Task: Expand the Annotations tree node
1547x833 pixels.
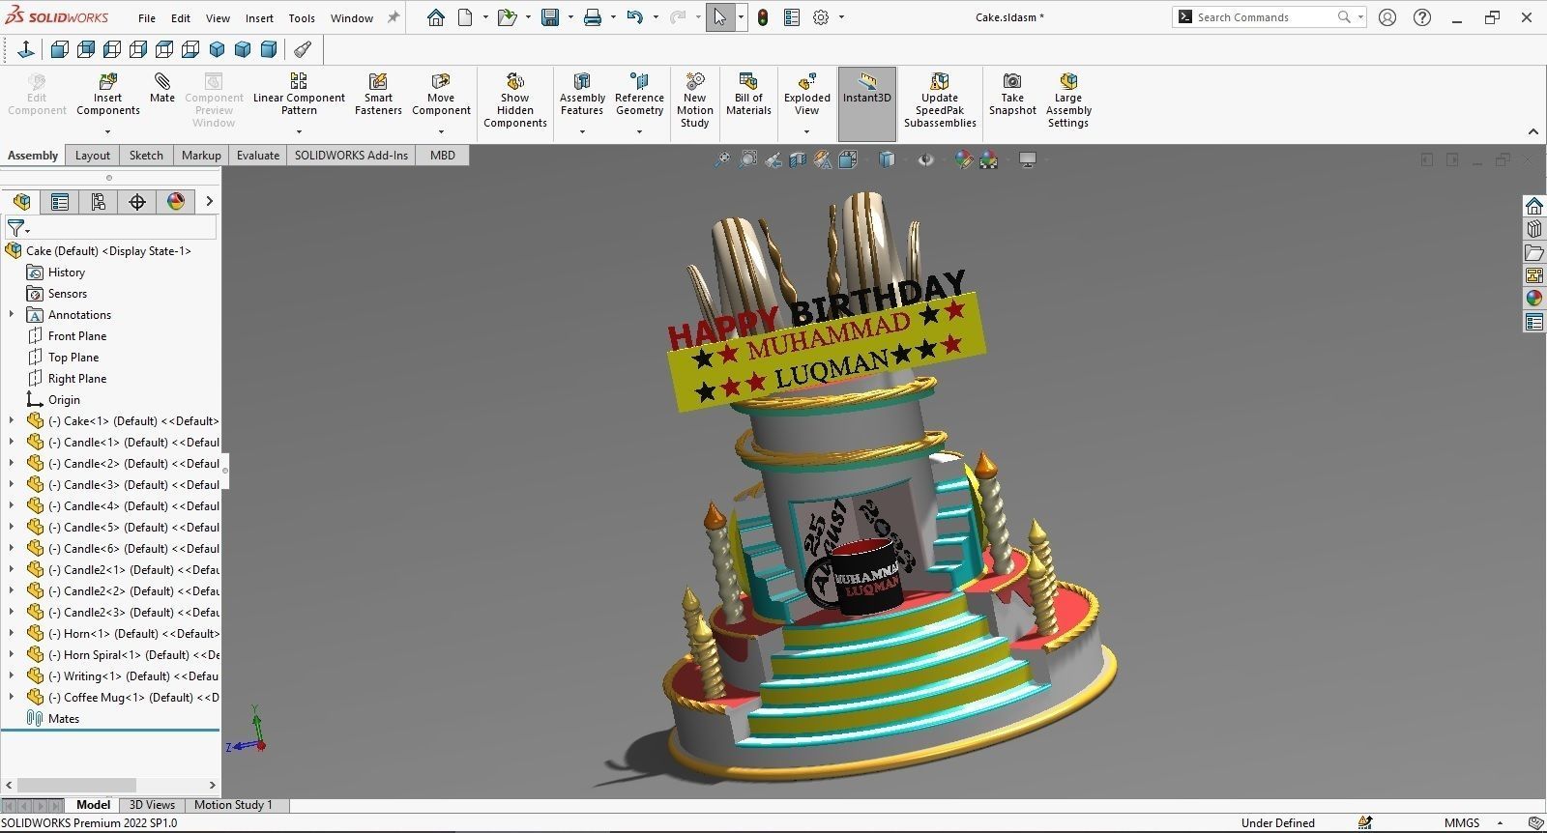Action: (12, 314)
